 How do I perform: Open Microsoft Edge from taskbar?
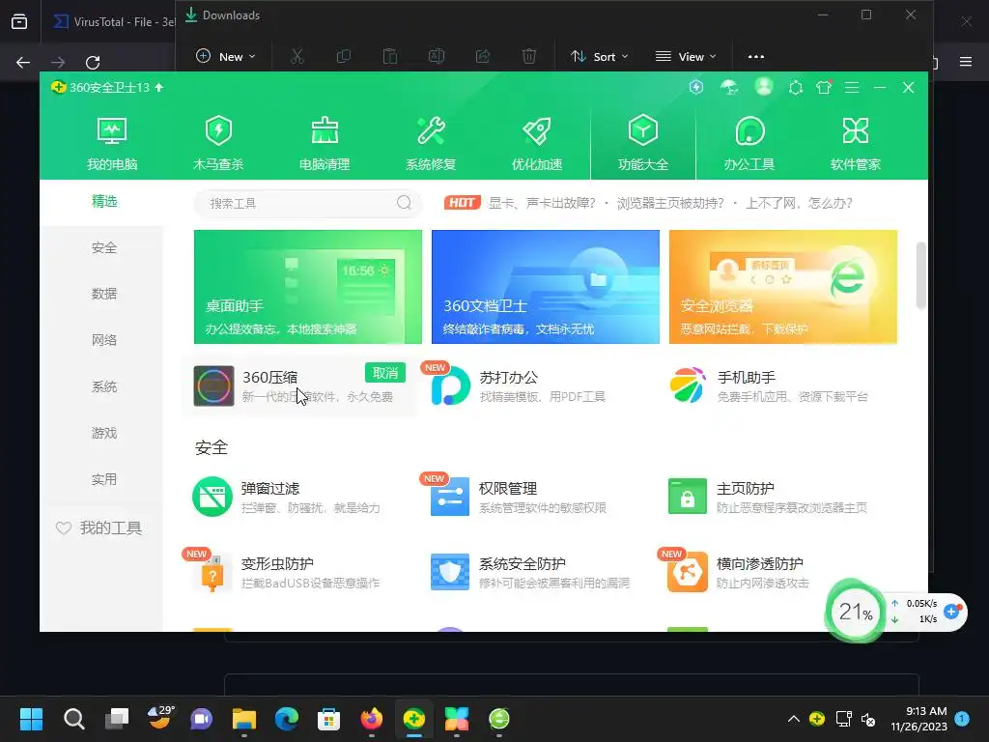(286, 719)
